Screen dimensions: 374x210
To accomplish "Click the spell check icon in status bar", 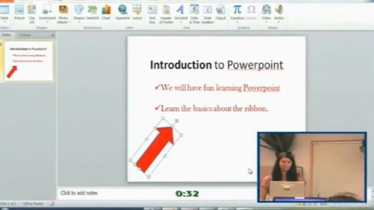I will tap(52, 204).
